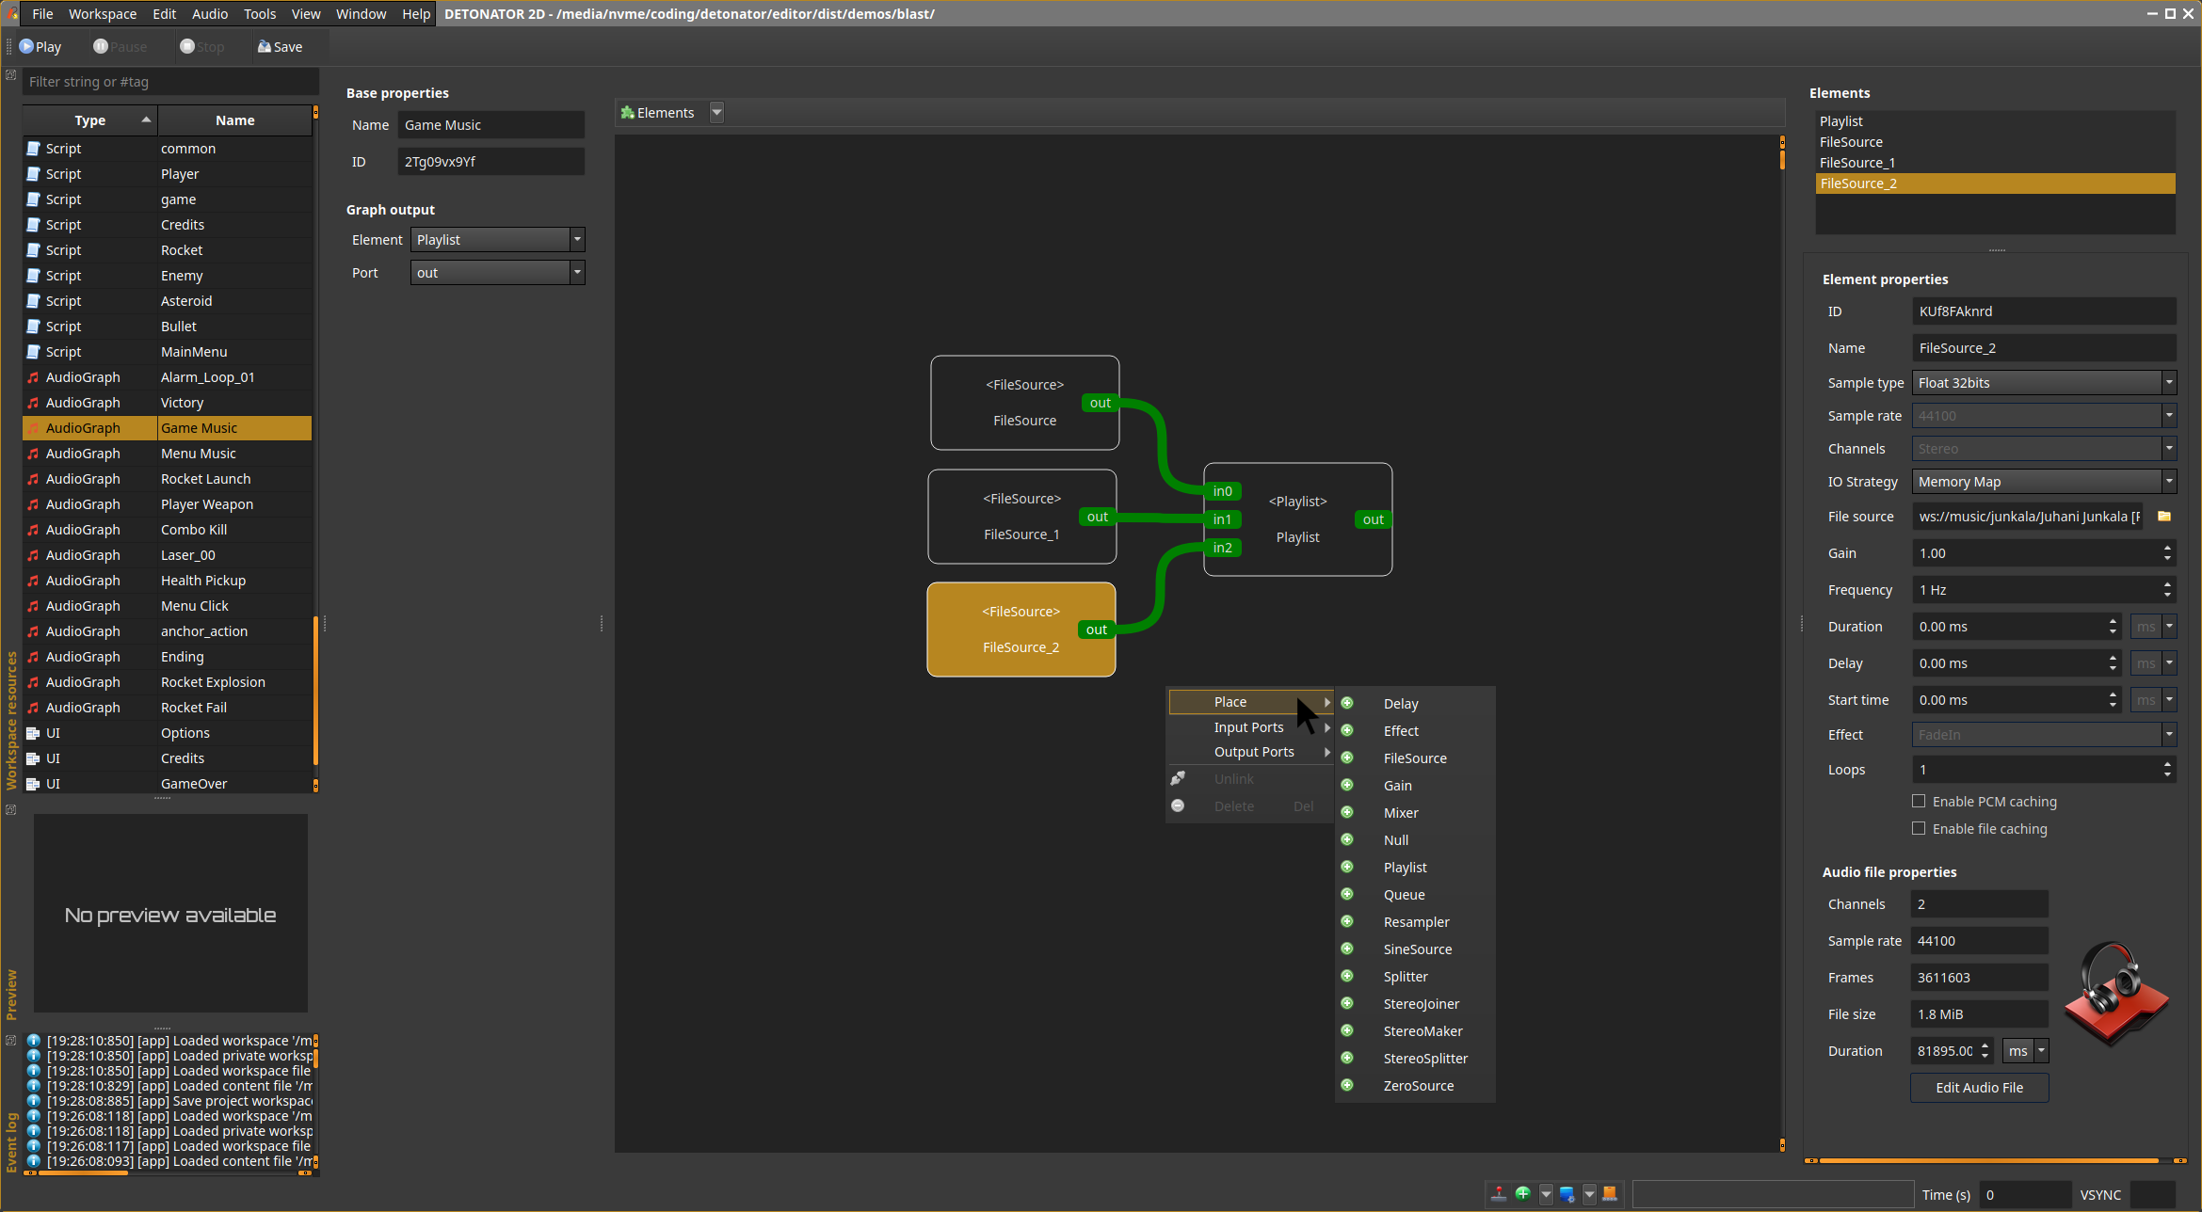Browse for file source with folder icon

coord(2164,517)
